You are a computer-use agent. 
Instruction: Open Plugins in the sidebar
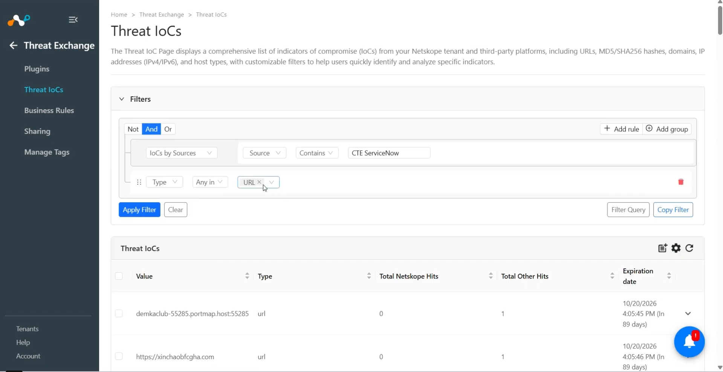tap(37, 69)
